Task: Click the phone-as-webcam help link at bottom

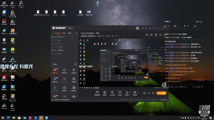Action: point(62,100)
